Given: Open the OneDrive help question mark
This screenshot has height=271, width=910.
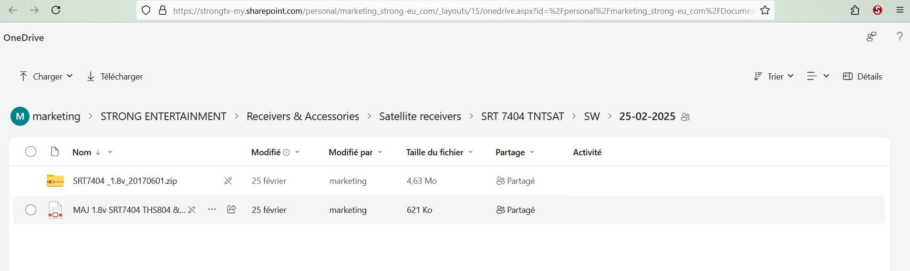Looking at the screenshot, I should click(x=900, y=37).
